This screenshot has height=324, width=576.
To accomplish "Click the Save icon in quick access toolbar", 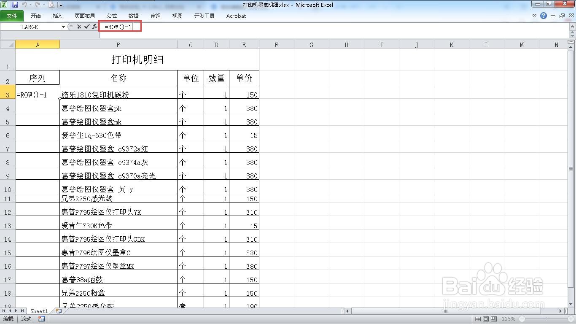I will pyautogui.click(x=15, y=5).
